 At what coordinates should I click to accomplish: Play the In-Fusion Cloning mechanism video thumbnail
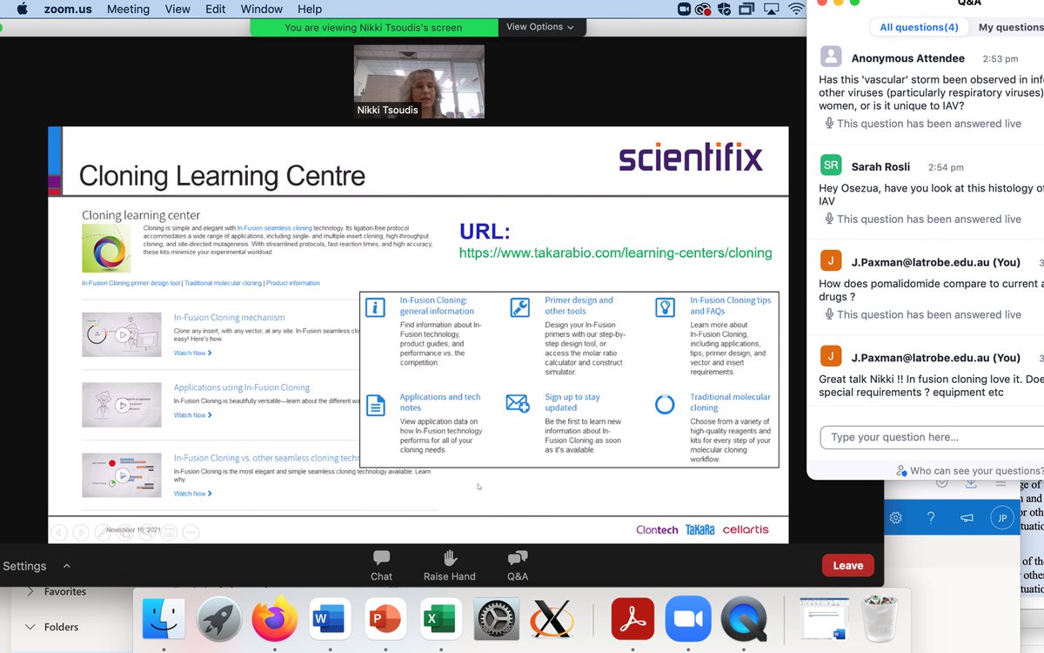(122, 334)
